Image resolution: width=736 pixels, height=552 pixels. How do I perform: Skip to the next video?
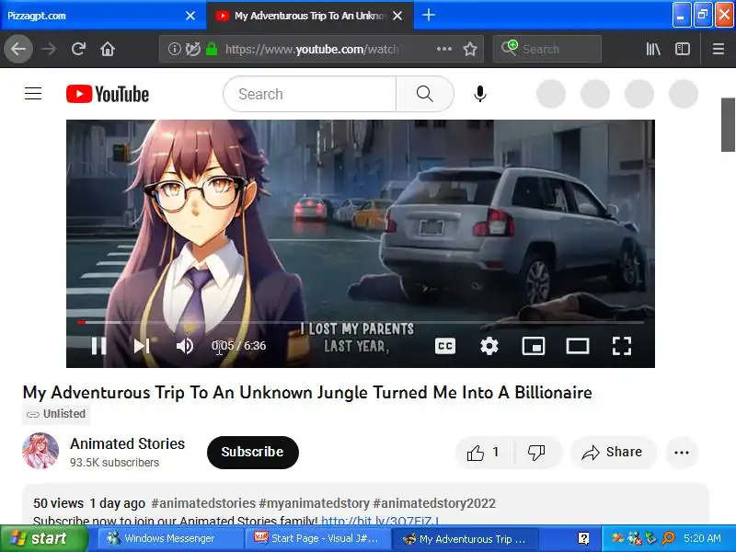coord(142,346)
